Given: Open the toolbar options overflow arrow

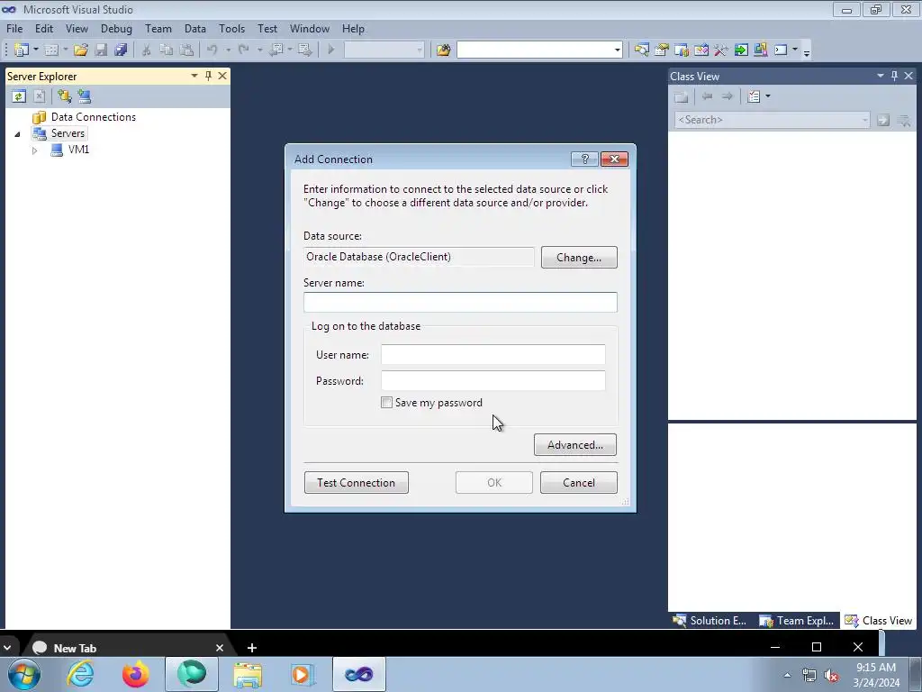Looking at the screenshot, I should [807, 51].
